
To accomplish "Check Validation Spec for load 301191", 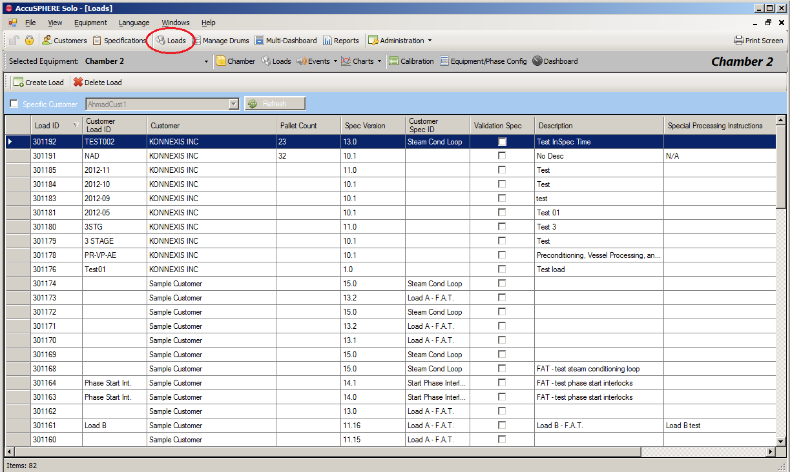I will (x=502, y=156).
